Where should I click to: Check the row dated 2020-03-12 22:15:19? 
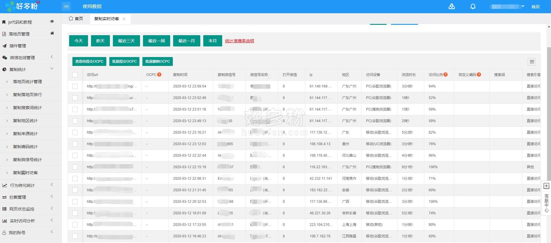click(75, 167)
